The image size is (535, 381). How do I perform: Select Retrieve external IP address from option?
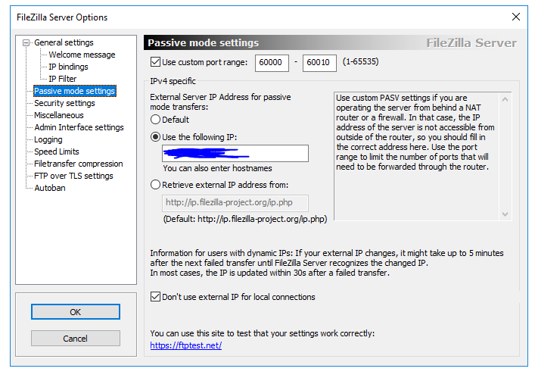155,185
